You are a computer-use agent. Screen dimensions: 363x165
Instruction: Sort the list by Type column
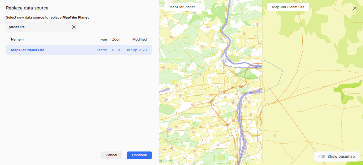[x=103, y=40]
